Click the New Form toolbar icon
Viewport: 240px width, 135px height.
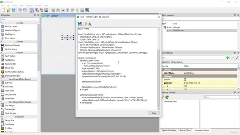pyautogui.click(x=4, y=10)
